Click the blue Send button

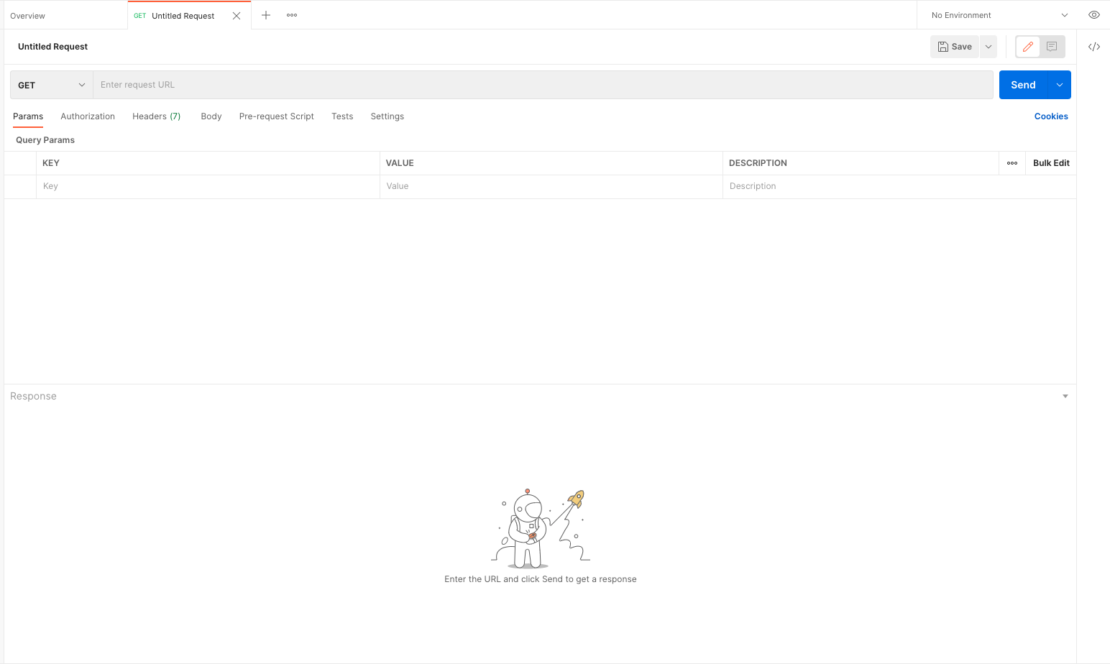[x=1023, y=85]
